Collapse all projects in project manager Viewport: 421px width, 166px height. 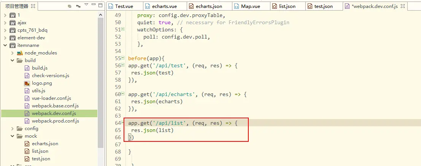(x=70, y=6)
